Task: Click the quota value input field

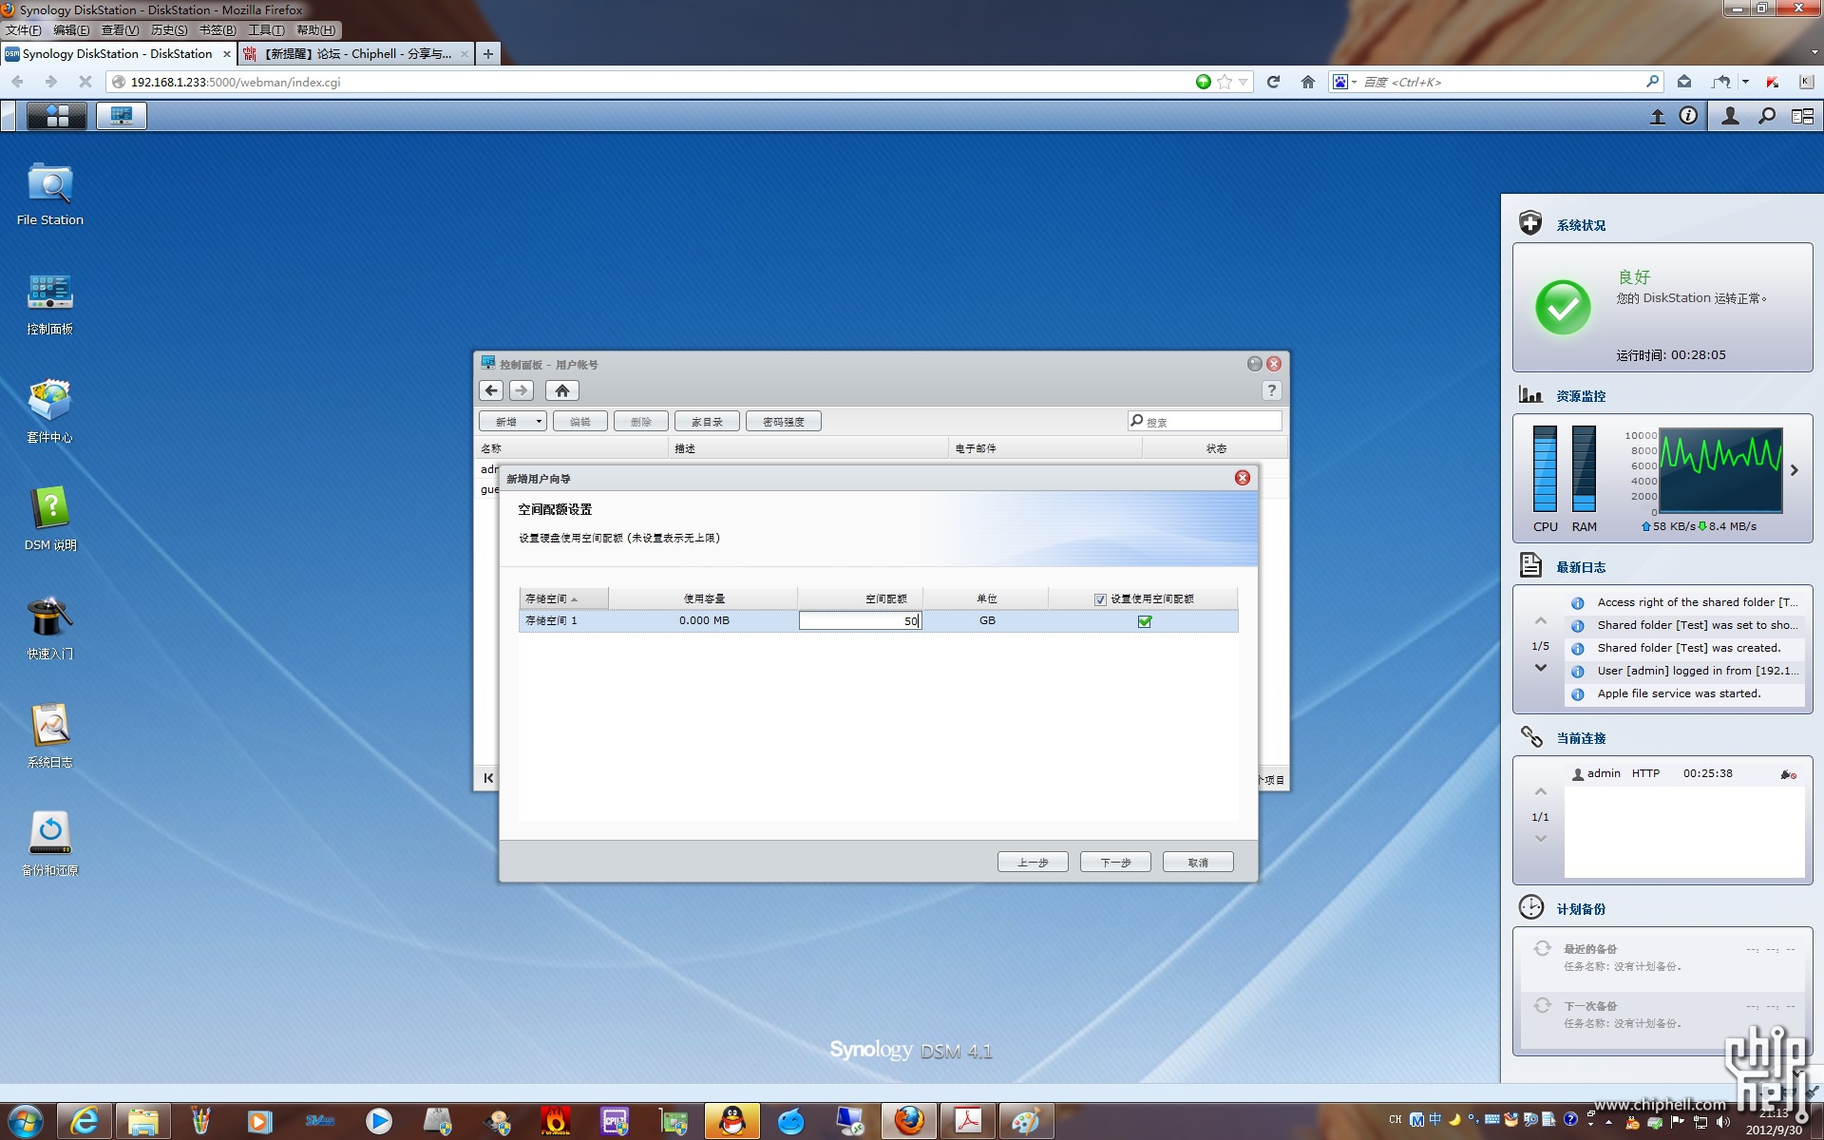Action: click(x=860, y=620)
